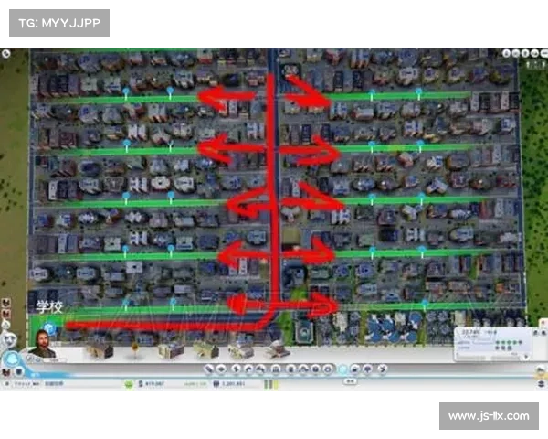
Task: Click the first top-right round menu icon
Action: click(x=506, y=53)
